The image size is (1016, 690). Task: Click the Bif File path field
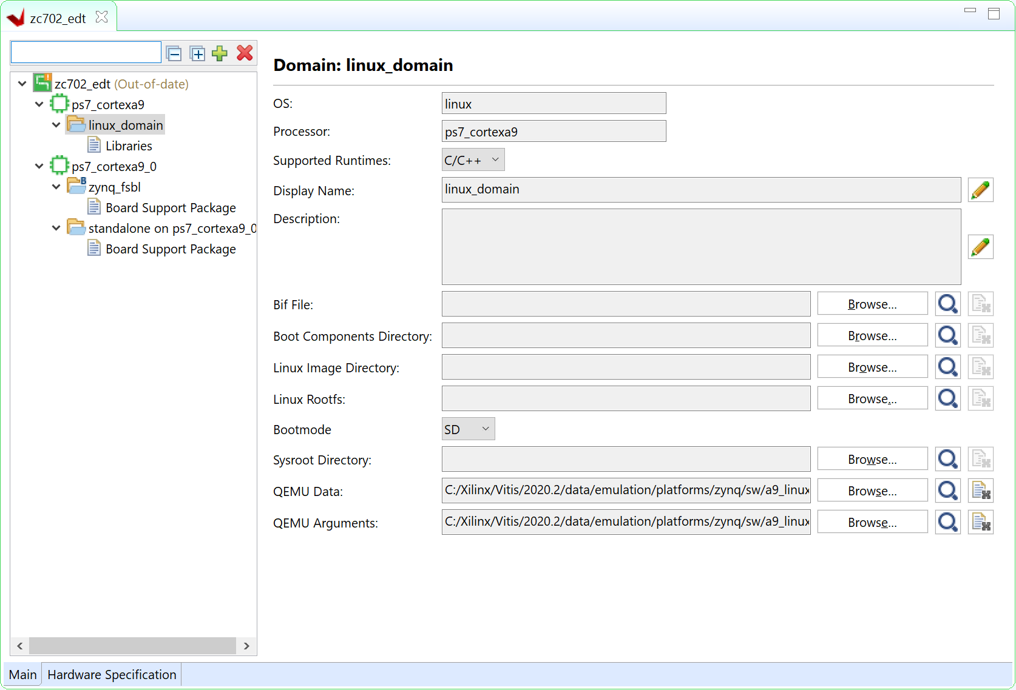626,304
